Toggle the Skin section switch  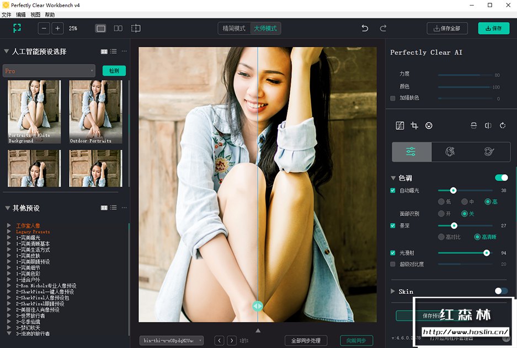[502, 291]
